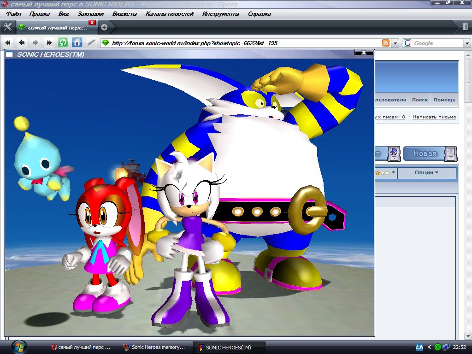The width and height of the screenshot is (472, 354).
Task: Go to the Home page icon
Action: click(77, 43)
